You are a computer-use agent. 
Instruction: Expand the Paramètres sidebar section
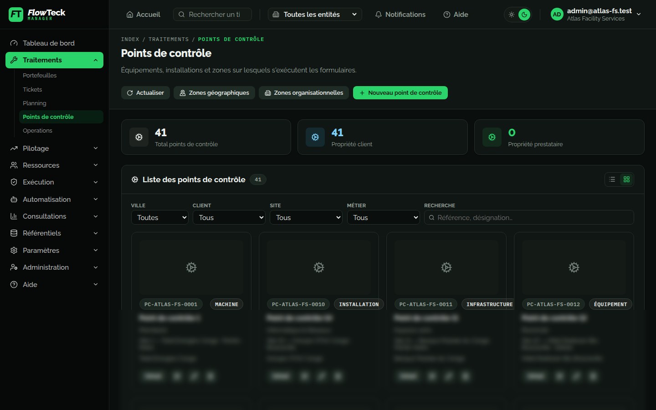tap(54, 250)
